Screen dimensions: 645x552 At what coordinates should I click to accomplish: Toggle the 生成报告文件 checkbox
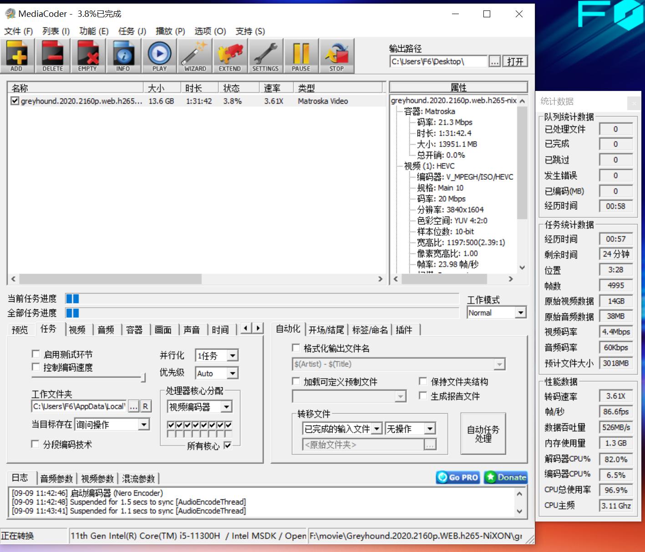423,396
